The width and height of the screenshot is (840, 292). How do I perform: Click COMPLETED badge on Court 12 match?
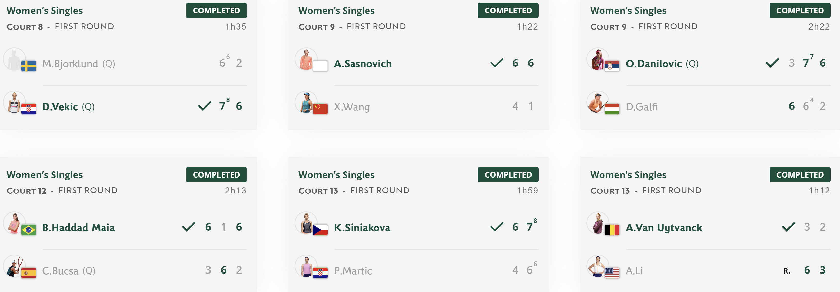(x=216, y=175)
